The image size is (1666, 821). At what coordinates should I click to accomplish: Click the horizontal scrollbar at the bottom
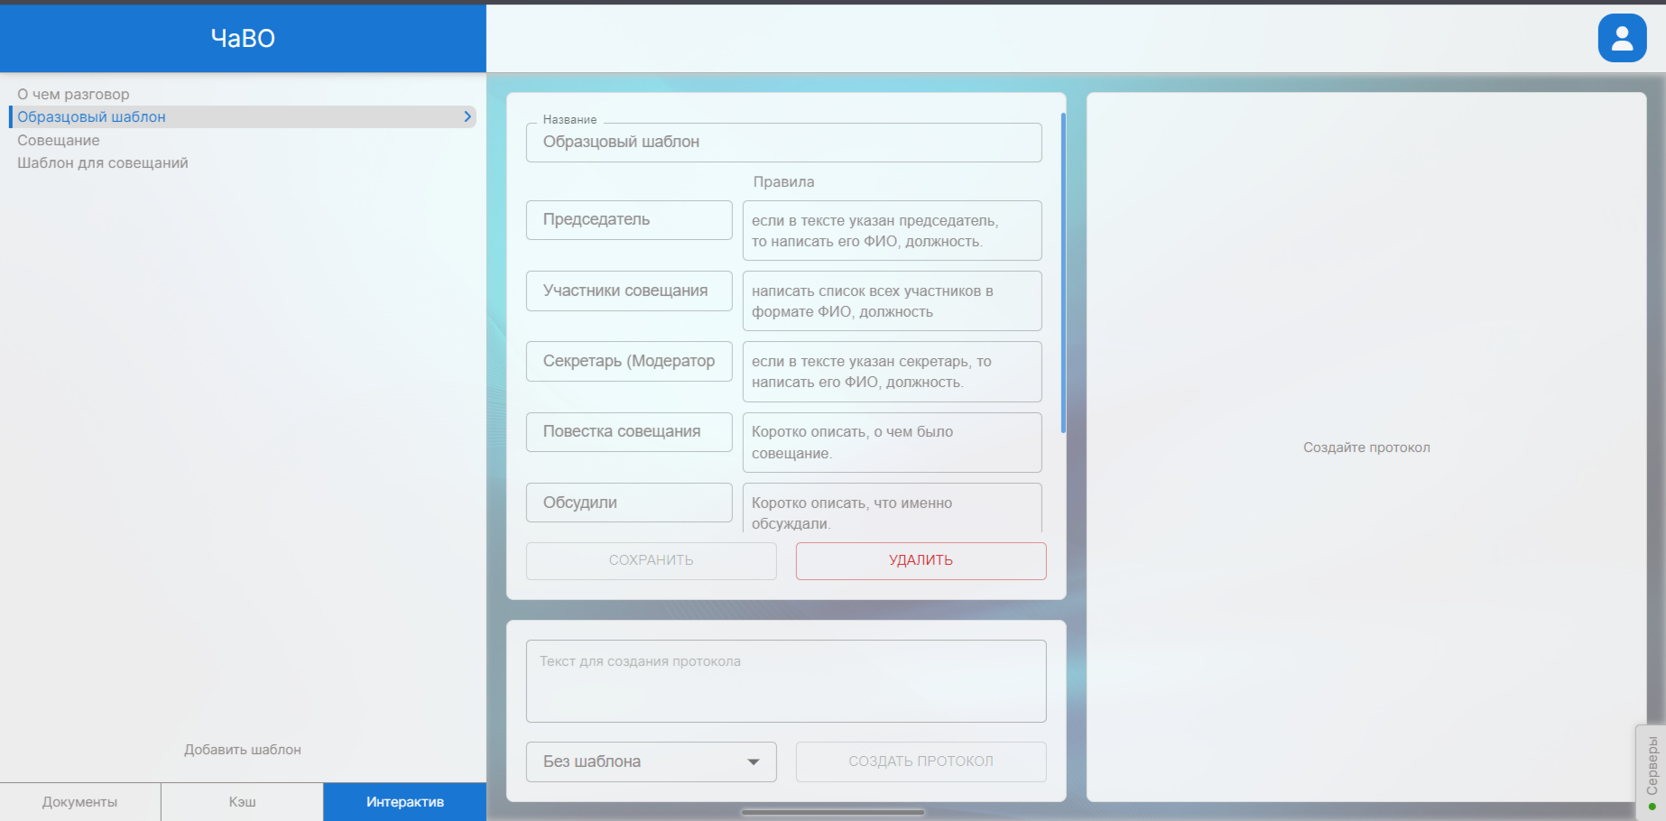pos(832,812)
